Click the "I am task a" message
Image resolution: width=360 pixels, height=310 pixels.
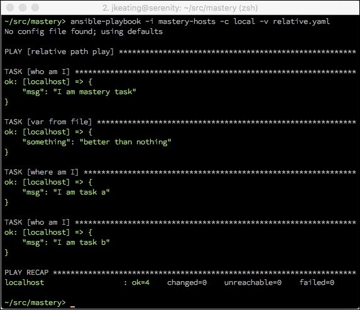point(81,192)
